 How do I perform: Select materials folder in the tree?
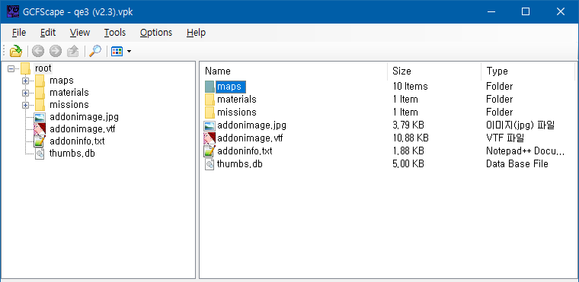(x=69, y=93)
